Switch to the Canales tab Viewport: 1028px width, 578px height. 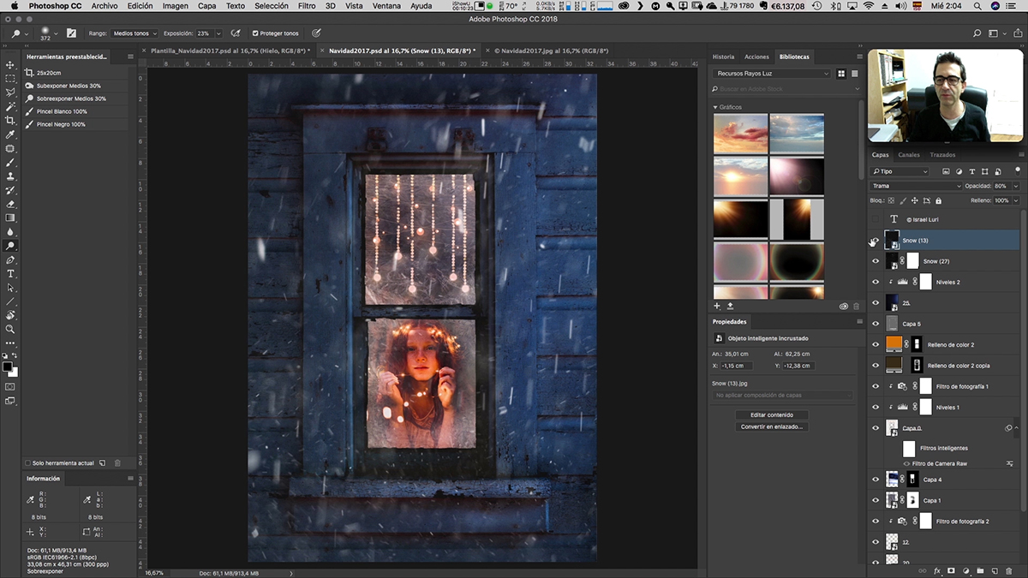tap(908, 155)
